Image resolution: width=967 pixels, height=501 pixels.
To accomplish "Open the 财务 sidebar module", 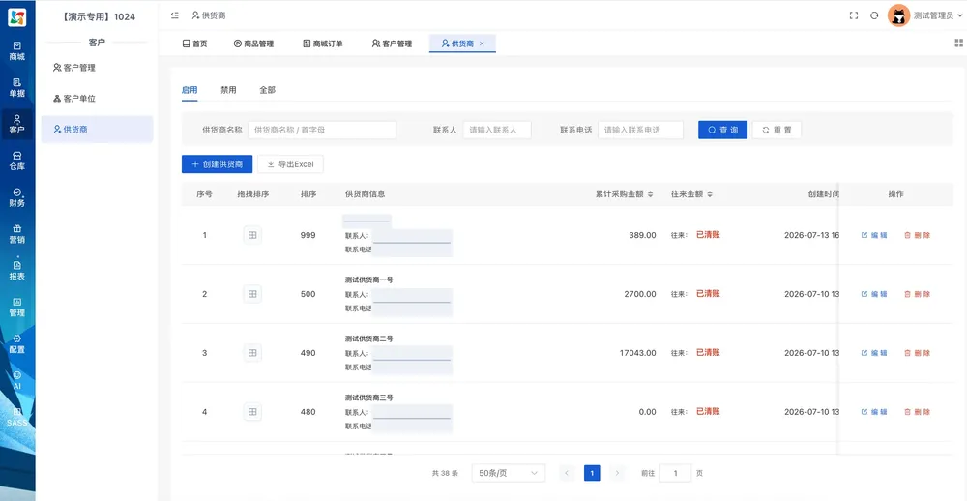I will pos(17,197).
